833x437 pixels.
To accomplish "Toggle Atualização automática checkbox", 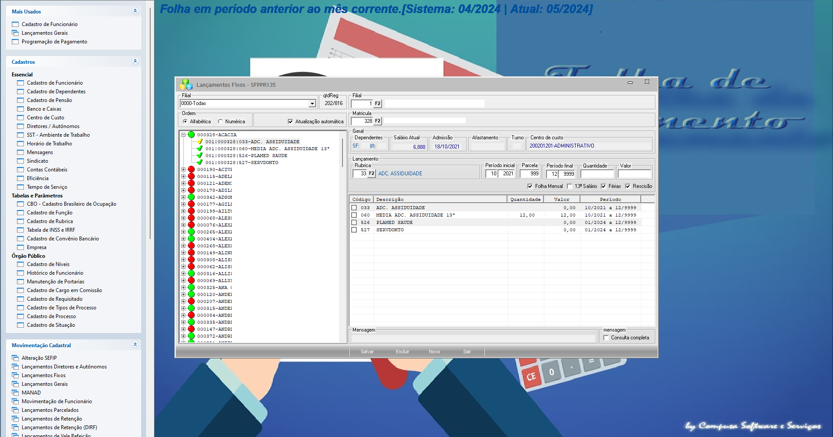I will (290, 122).
